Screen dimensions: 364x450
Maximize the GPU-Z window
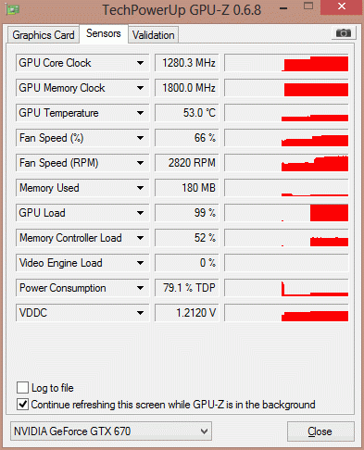coord(308,6)
